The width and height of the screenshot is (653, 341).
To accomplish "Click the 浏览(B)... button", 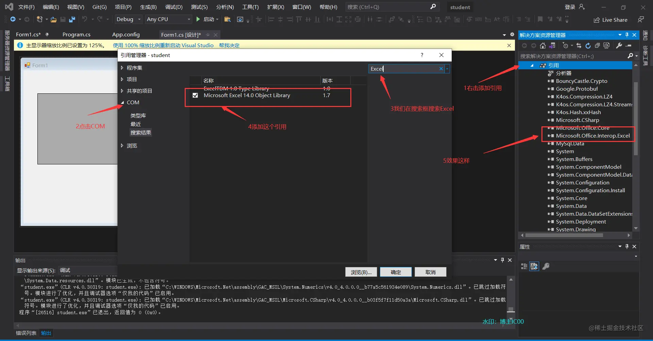I will [361, 272].
